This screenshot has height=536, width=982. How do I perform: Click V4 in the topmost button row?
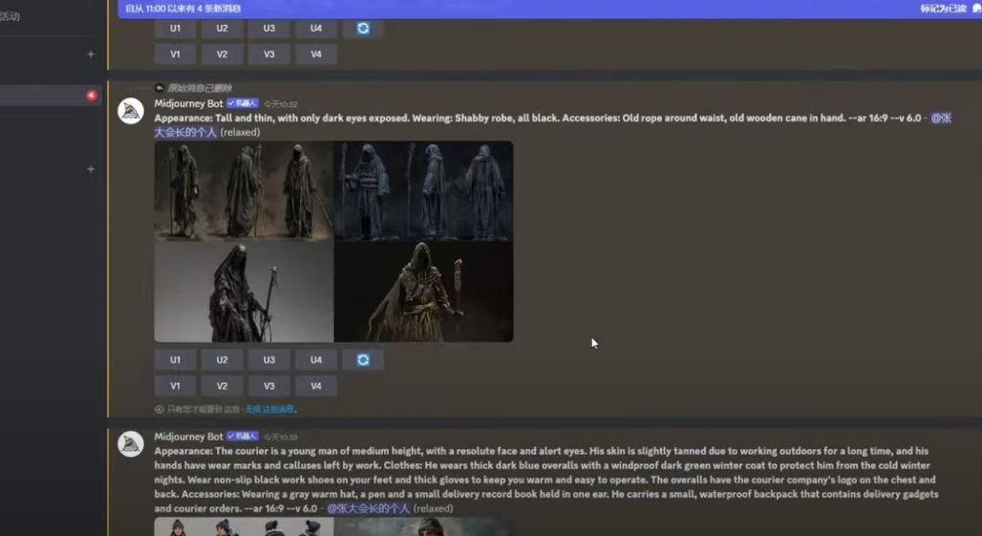(316, 54)
